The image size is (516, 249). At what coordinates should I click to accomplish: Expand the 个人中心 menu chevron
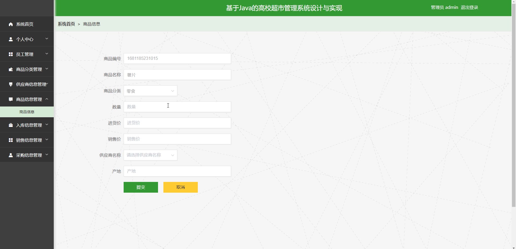47,39
